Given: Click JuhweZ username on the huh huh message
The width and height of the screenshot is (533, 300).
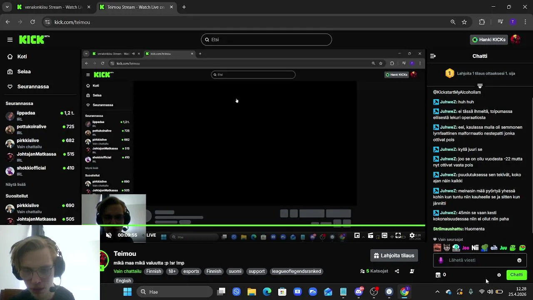Looking at the screenshot, I should click(448, 102).
